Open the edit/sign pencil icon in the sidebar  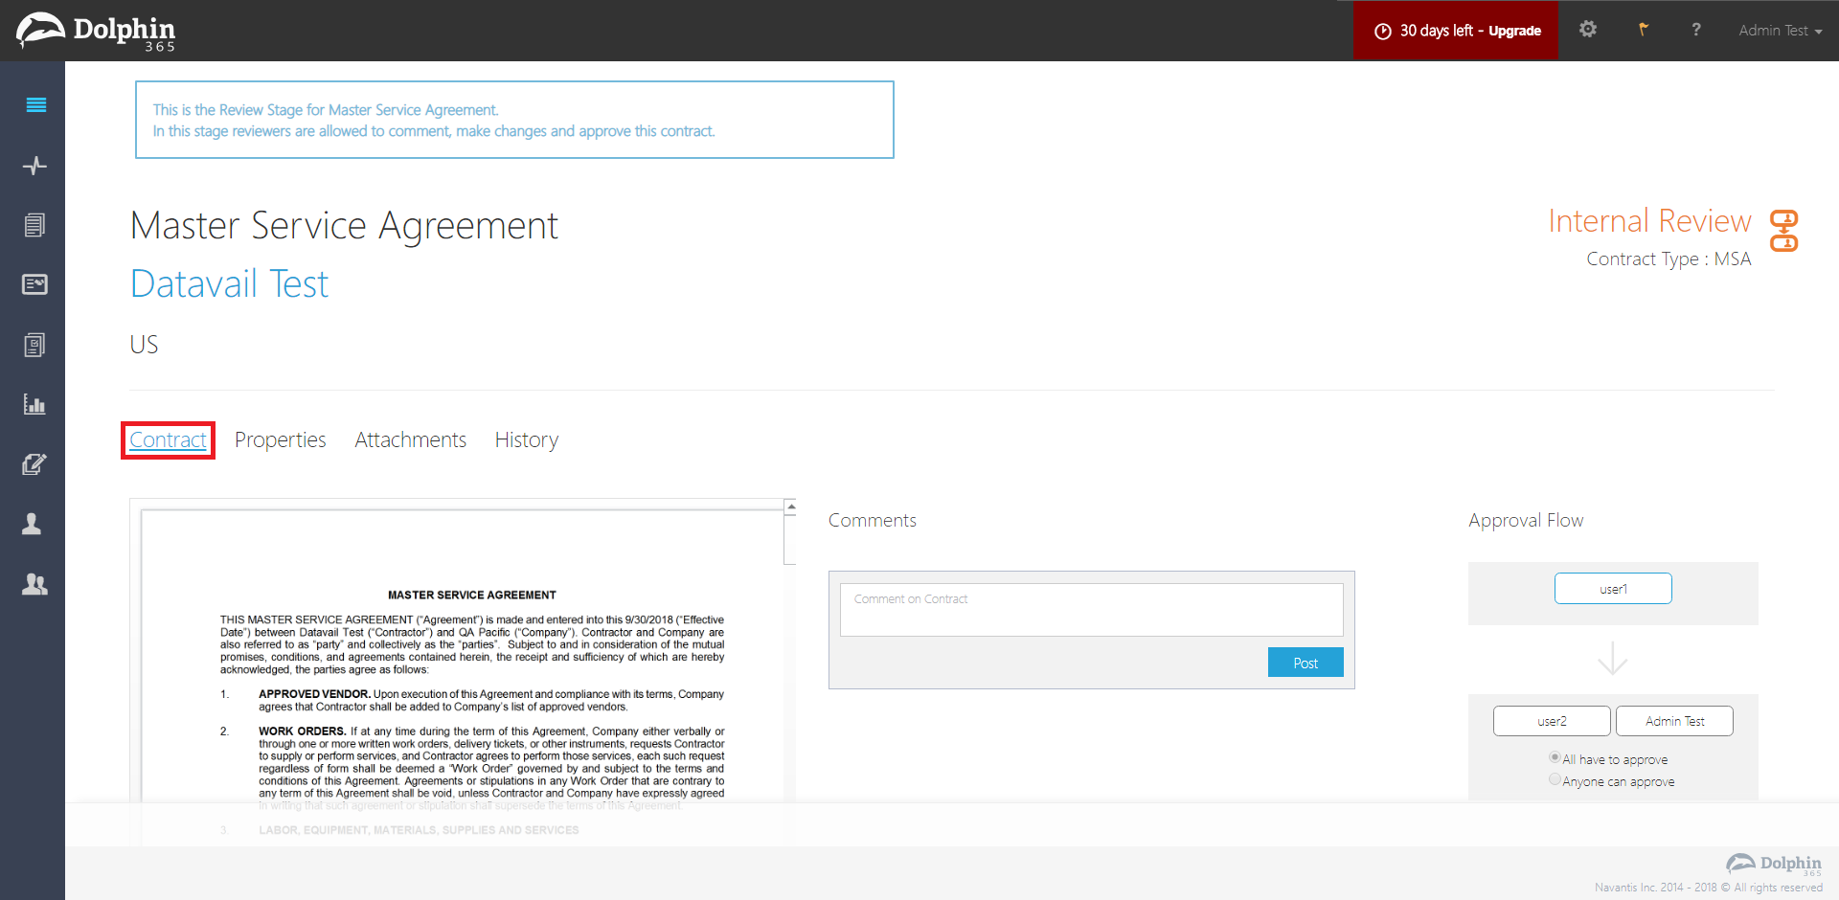click(34, 464)
